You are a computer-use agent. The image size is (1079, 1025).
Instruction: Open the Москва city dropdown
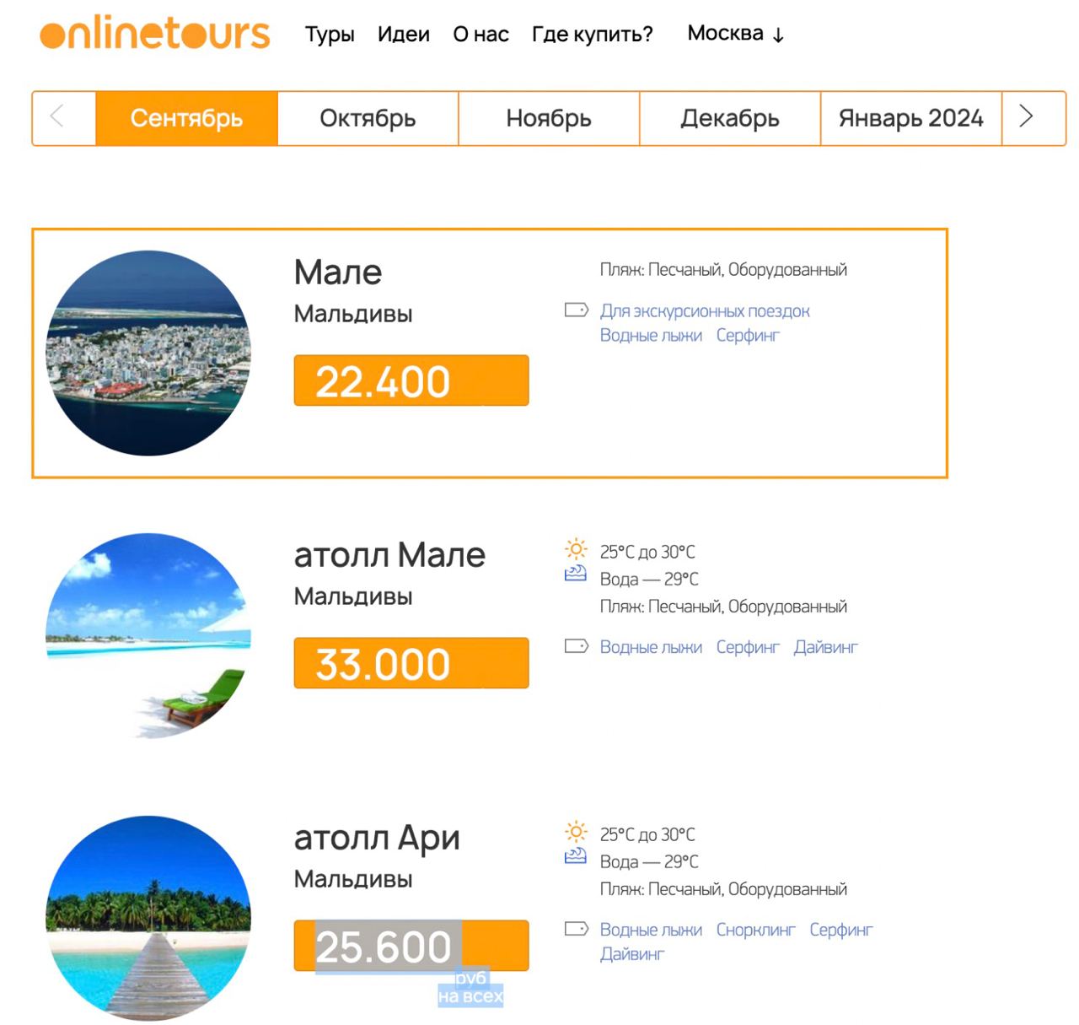point(735,34)
